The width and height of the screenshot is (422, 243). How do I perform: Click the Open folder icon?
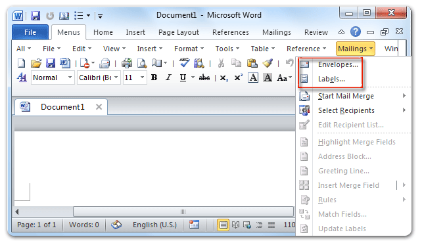point(35,63)
